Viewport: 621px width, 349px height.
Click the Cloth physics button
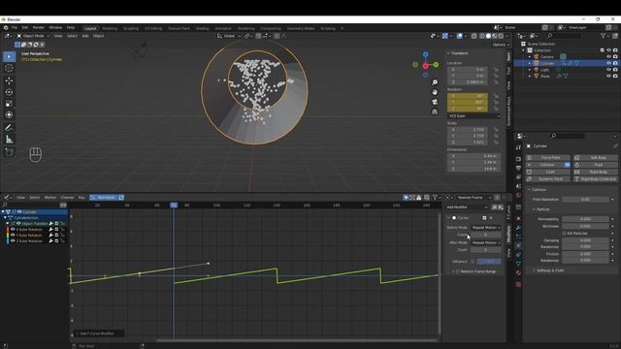click(548, 172)
